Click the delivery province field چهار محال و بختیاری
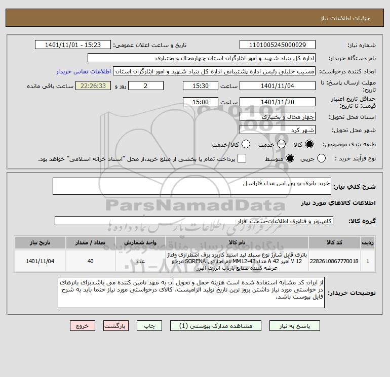 tap(278, 116)
